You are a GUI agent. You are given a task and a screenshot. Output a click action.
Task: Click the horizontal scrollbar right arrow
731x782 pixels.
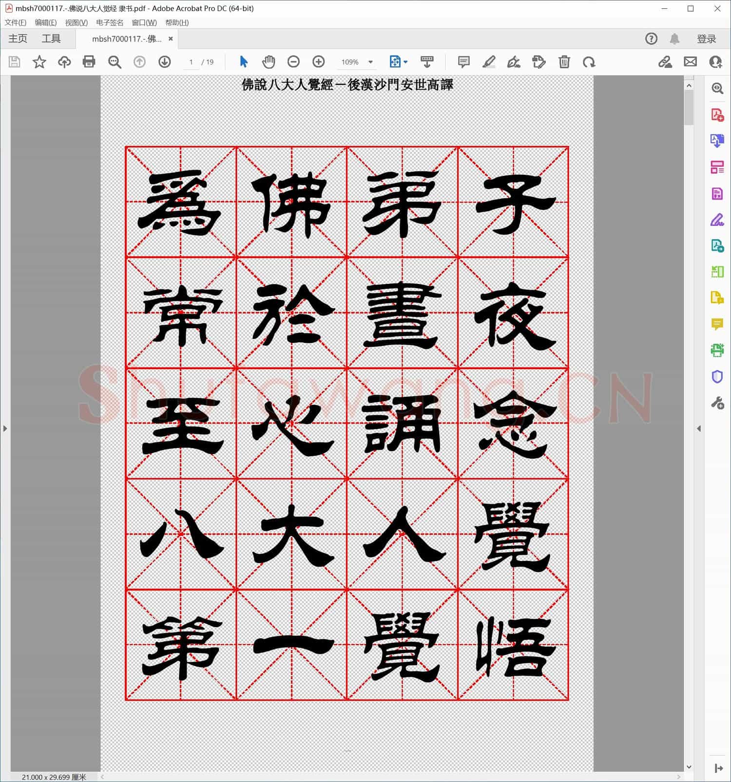[678, 777]
